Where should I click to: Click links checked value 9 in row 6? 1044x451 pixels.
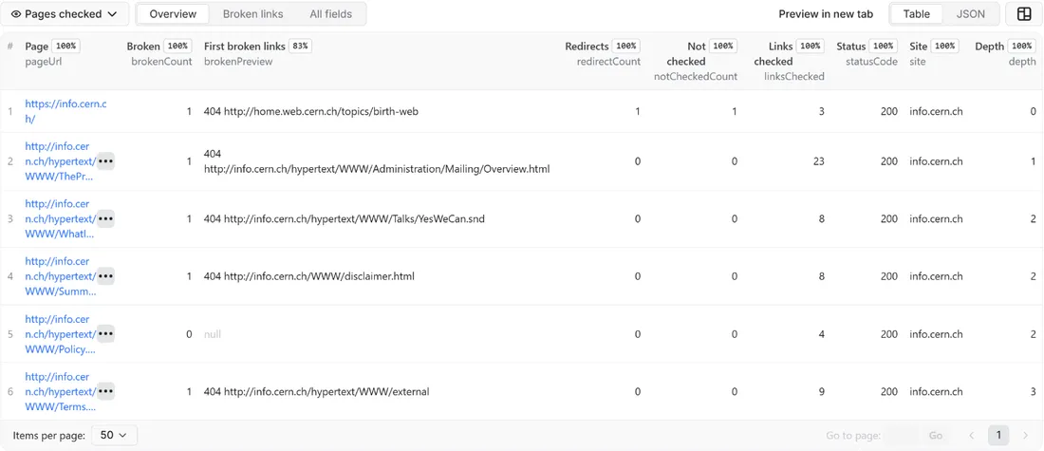click(x=822, y=391)
